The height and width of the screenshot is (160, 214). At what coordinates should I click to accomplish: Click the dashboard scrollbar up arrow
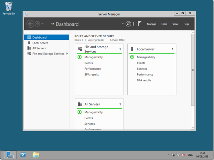tap(193, 32)
